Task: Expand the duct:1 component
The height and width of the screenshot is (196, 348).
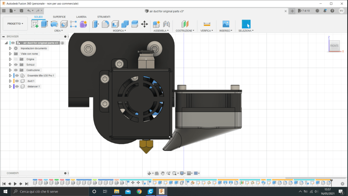Action: point(10,81)
